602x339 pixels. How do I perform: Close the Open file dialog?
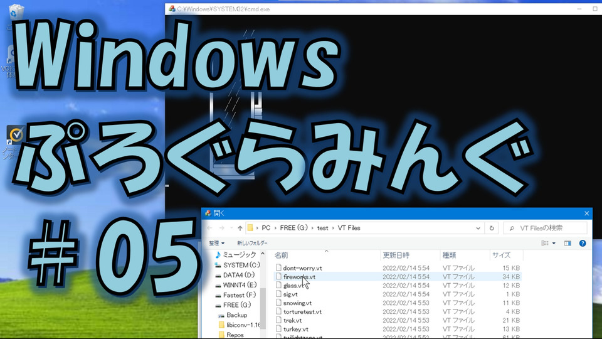[x=586, y=213]
